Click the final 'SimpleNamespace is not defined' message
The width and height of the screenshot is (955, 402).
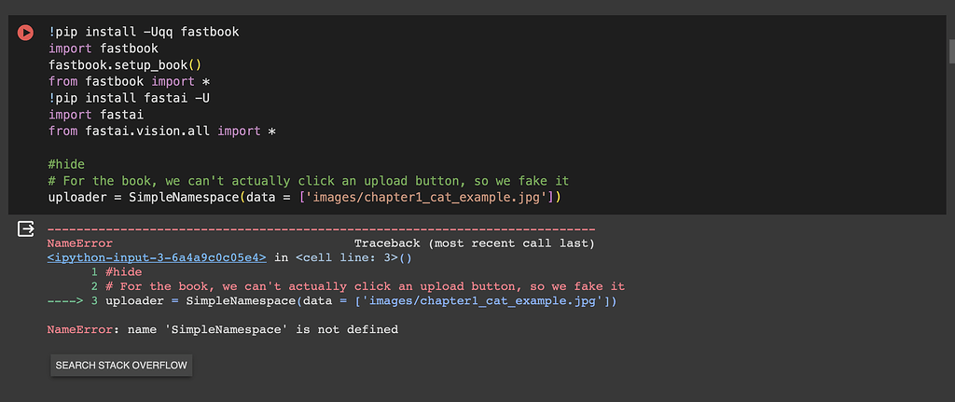pyautogui.click(x=222, y=329)
